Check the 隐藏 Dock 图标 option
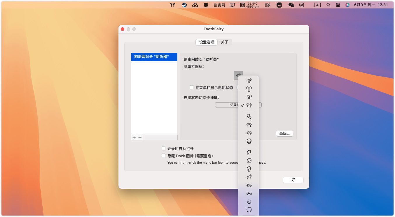The height and width of the screenshot is (217, 395). 164,156
